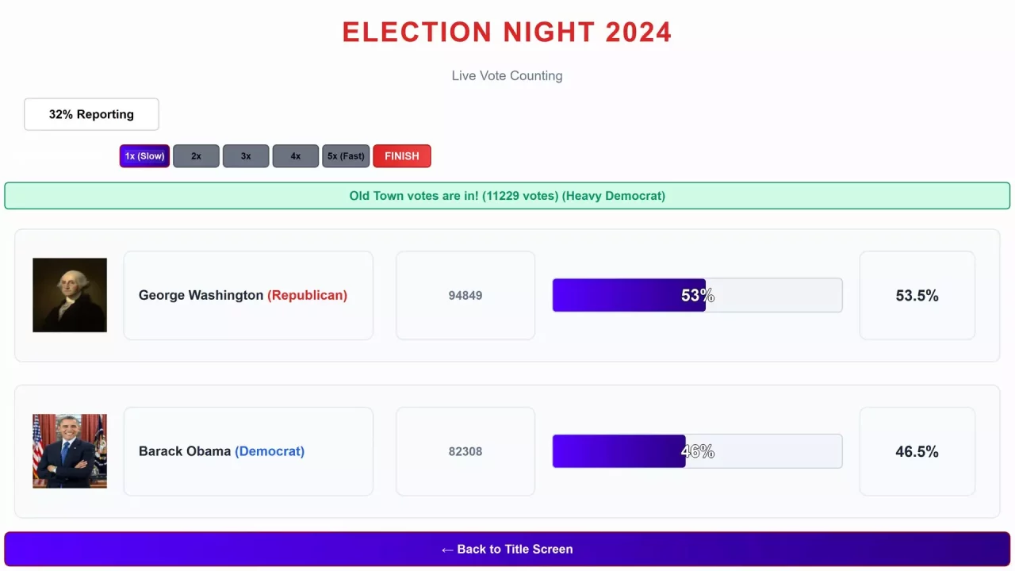Click Washington's 53.5% percentage box
1015x571 pixels.
click(917, 295)
